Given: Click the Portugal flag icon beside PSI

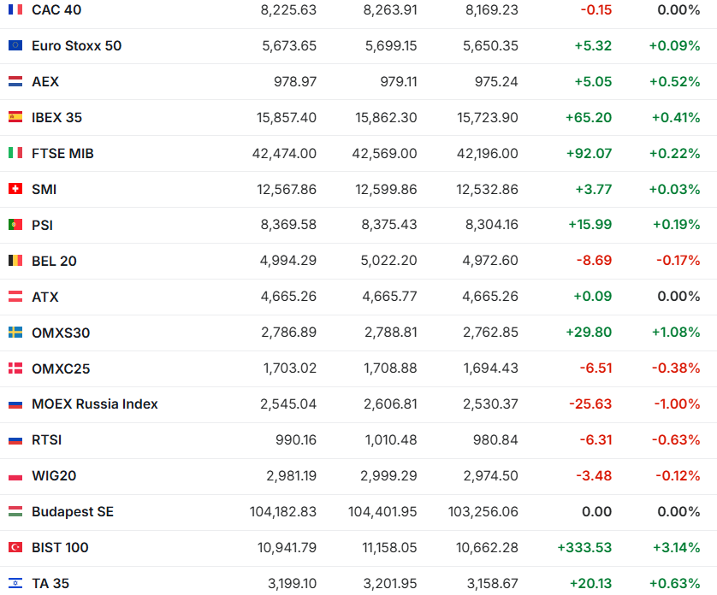Looking at the screenshot, I should pos(15,225).
